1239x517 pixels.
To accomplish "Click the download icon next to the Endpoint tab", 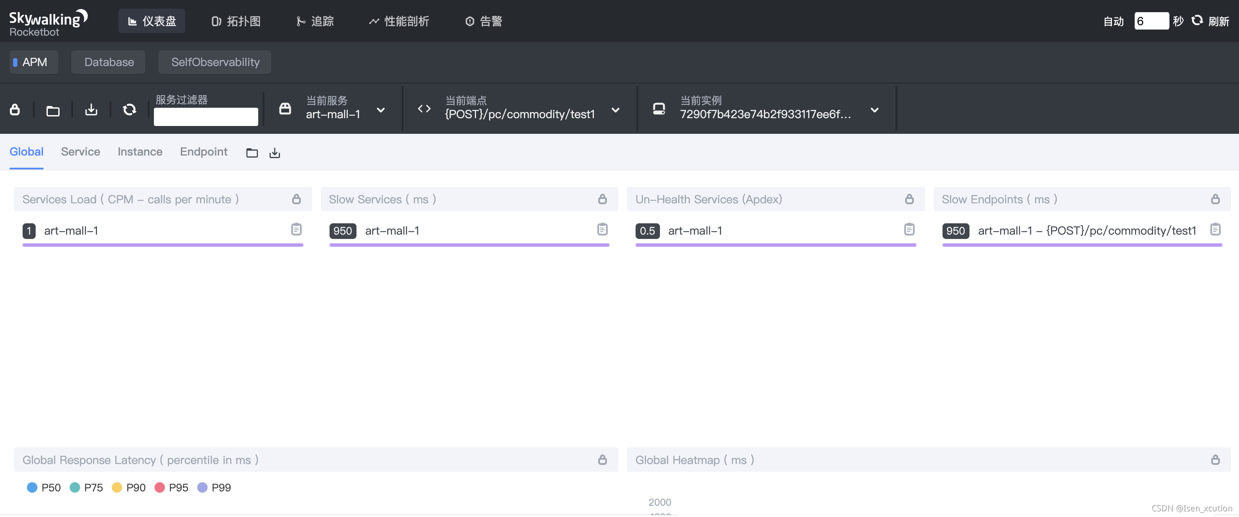I will point(275,153).
